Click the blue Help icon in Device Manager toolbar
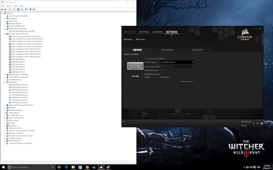The height and width of the screenshot is (170, 273). pos(18,10)
